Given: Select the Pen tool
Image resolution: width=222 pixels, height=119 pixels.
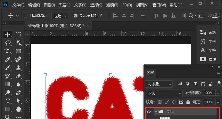Looking at the screenshot, I should point(18,93).
